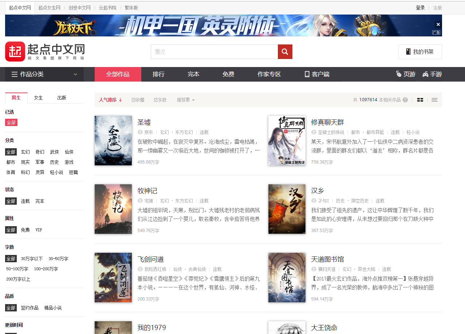Filter quality by 签约作品

(x=29, y=308)
